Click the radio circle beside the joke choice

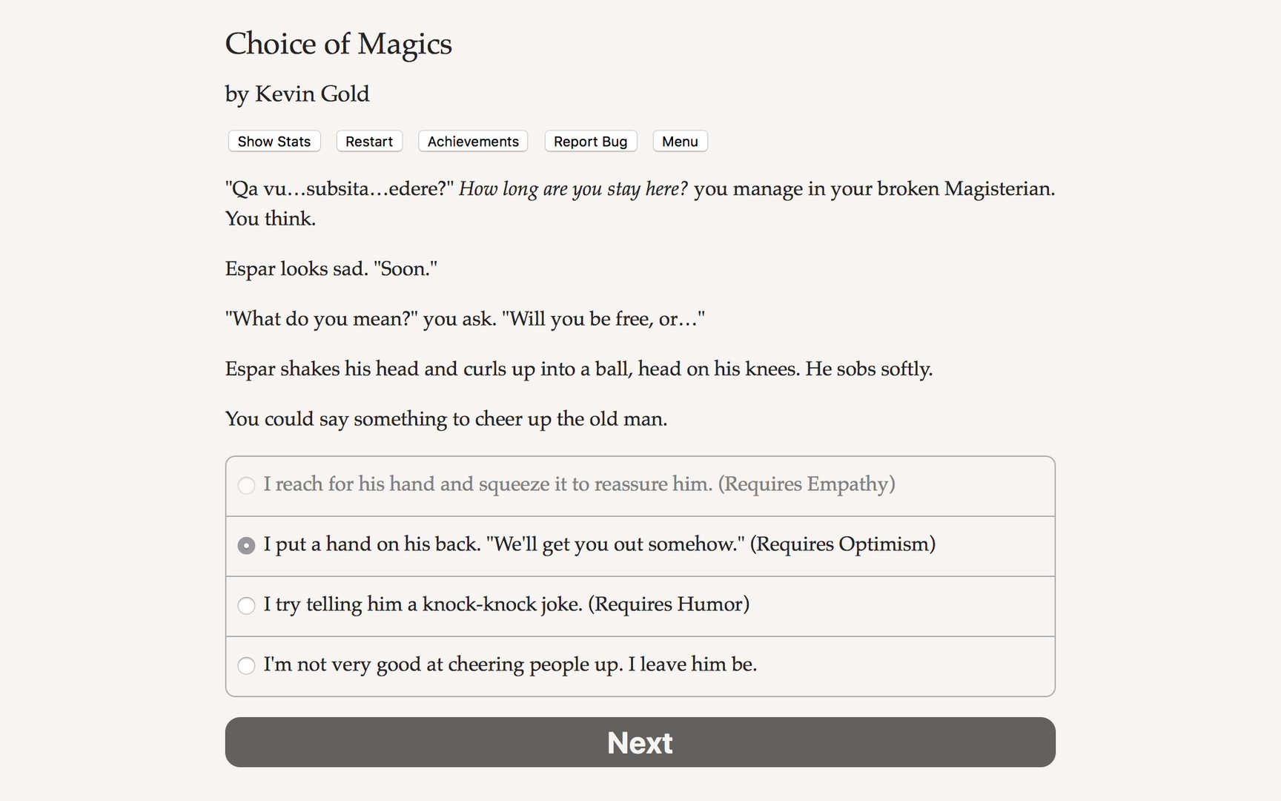[246, 606]
